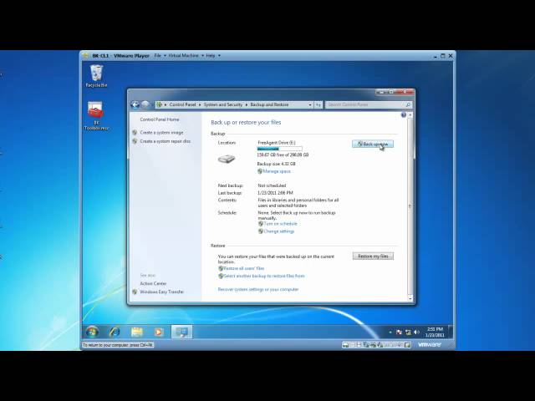
Task: Show hidden tray icons arrow
Action: point(390,332)
